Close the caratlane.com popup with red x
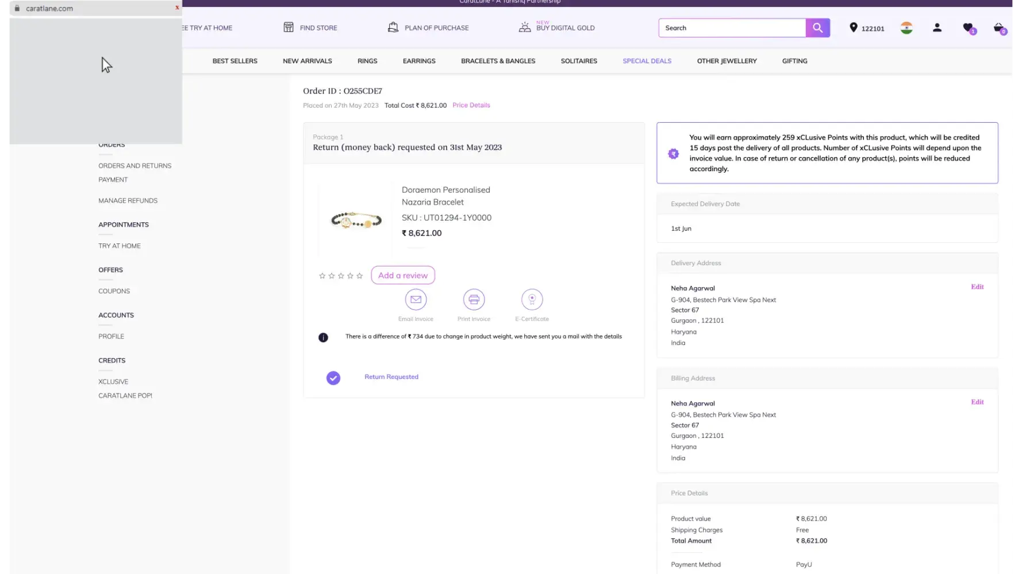Image resolution: width=1022 pixels, height=574 pixels. point(177,8)
